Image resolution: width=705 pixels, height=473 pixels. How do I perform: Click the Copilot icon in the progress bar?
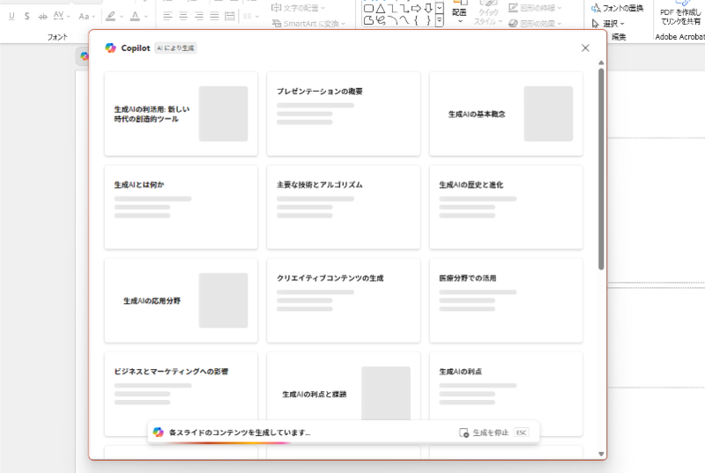[158, 432]
